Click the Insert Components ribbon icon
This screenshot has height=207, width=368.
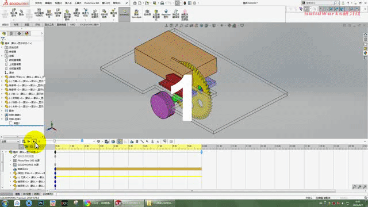pos(14,13)
